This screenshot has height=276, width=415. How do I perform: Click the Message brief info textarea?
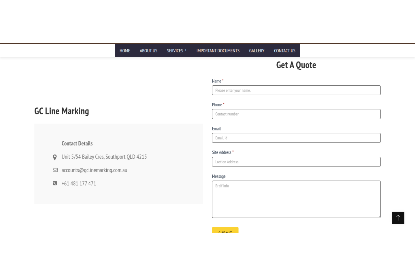296,199
